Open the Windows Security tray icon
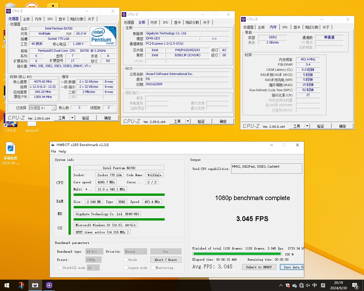The height and width of the screenshot is (291, 364). pyautogui.click(x=288, y=285)
